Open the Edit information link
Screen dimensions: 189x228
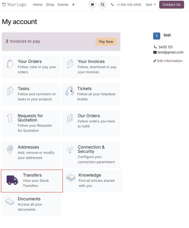point(168,61)
